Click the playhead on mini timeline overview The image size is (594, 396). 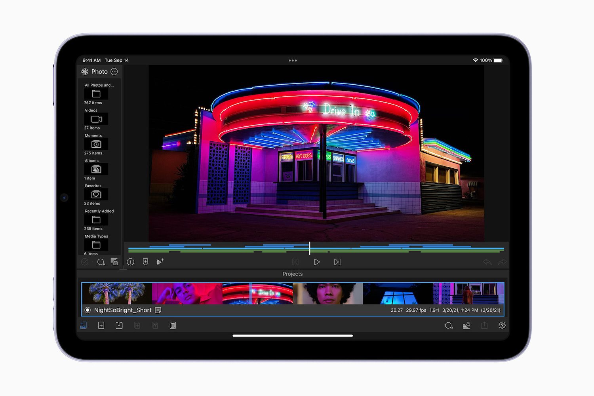(310, 249)
